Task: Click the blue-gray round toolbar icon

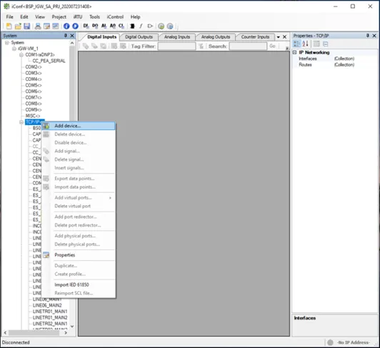Action: (x=170, y=26)
